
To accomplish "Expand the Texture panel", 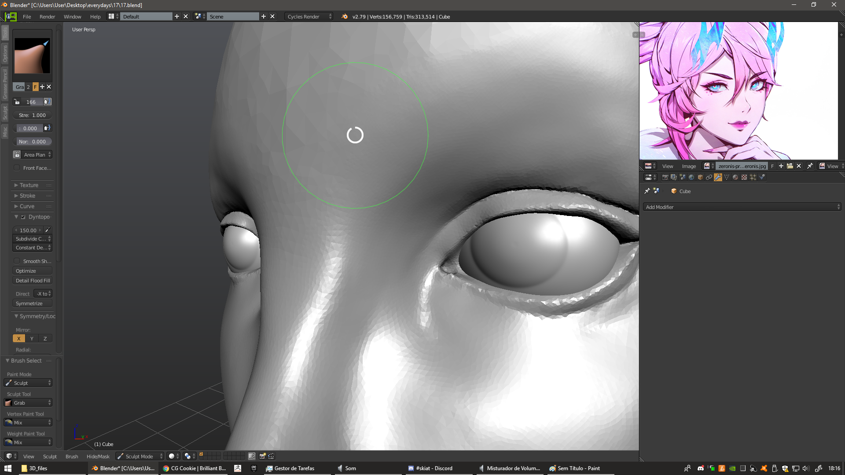I will [29, 185].
